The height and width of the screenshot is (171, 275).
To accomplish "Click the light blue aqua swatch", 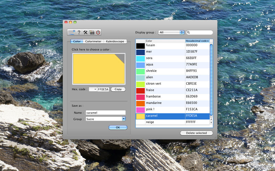I will tap(141, 65).
